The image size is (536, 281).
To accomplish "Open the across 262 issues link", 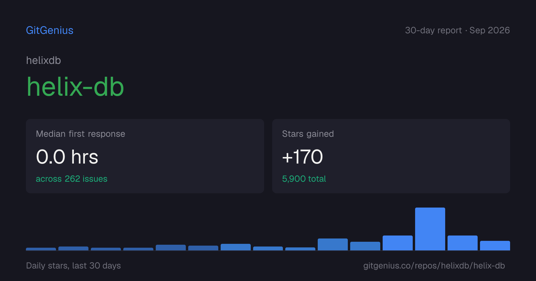I will coord(71,179).
